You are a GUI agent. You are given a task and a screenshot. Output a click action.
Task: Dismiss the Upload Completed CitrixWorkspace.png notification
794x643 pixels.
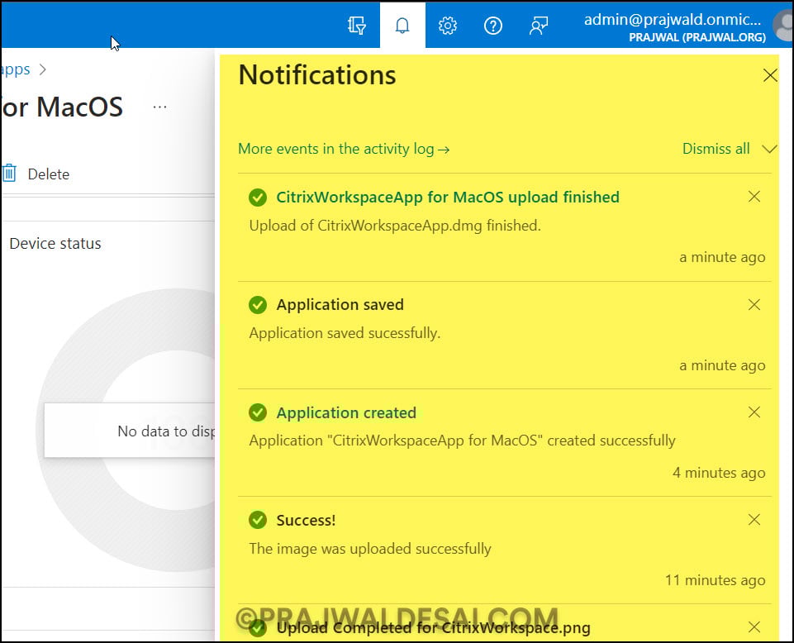point(754,626)
